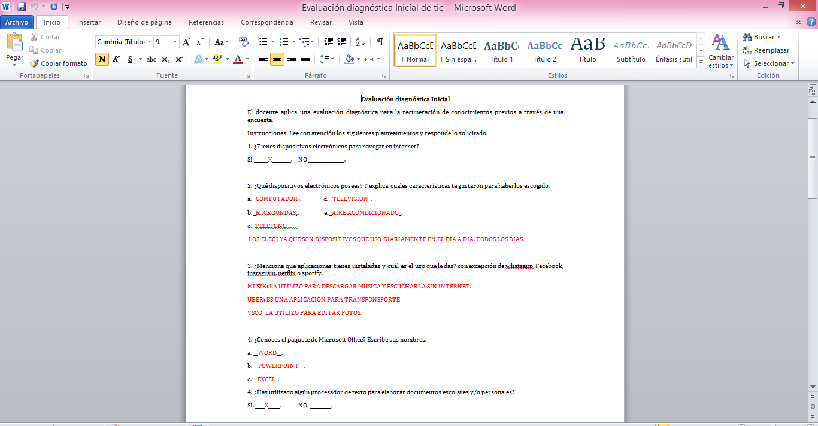Screen dimensions: 818x426
Task: Switch to Vista tab
Action: coord(356,22)
